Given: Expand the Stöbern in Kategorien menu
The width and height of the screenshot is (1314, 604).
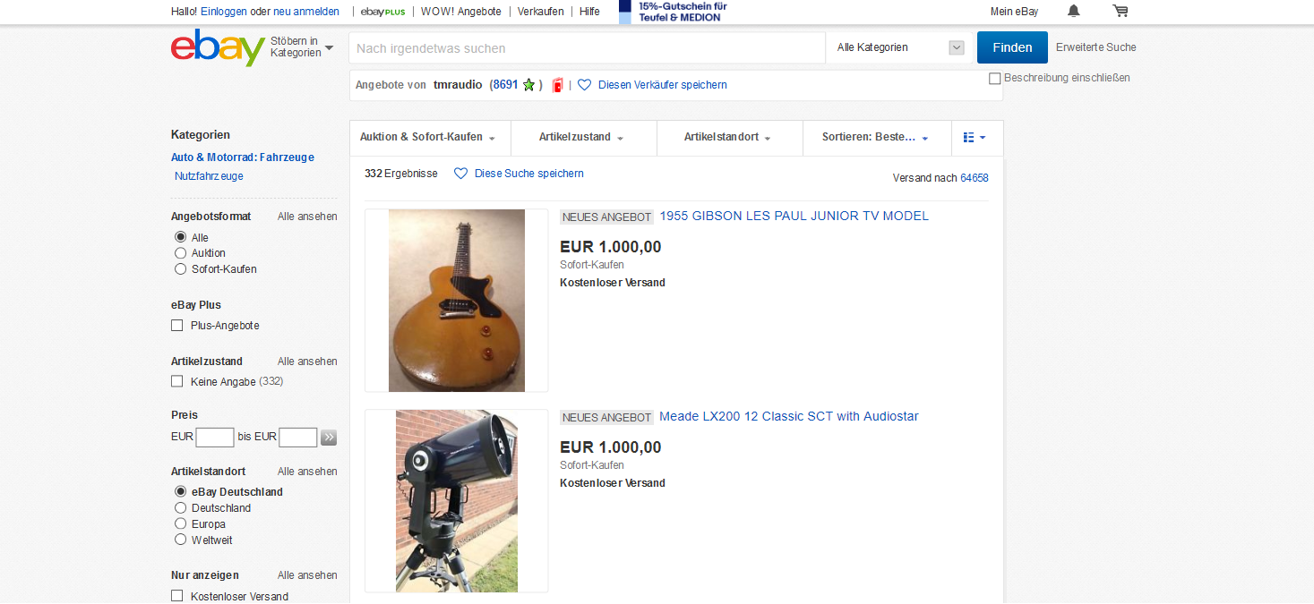Looking at the screenshot, I should coord(301,47).
